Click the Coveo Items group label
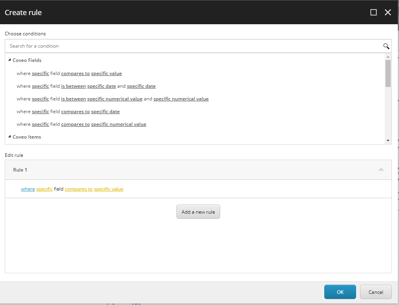This screenshot has width=399, height=305. [27, 137]
